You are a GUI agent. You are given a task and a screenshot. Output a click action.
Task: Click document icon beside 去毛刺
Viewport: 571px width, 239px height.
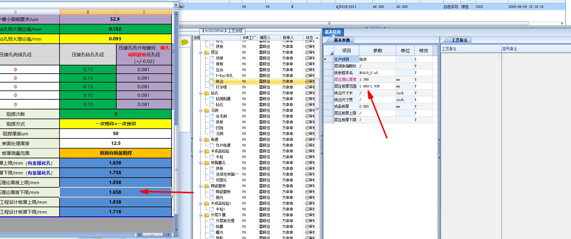coord(212,116)
